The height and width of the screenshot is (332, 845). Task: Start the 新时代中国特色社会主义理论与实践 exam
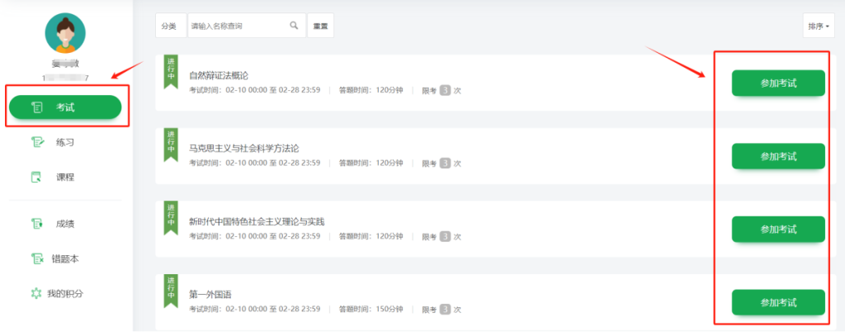777,229
